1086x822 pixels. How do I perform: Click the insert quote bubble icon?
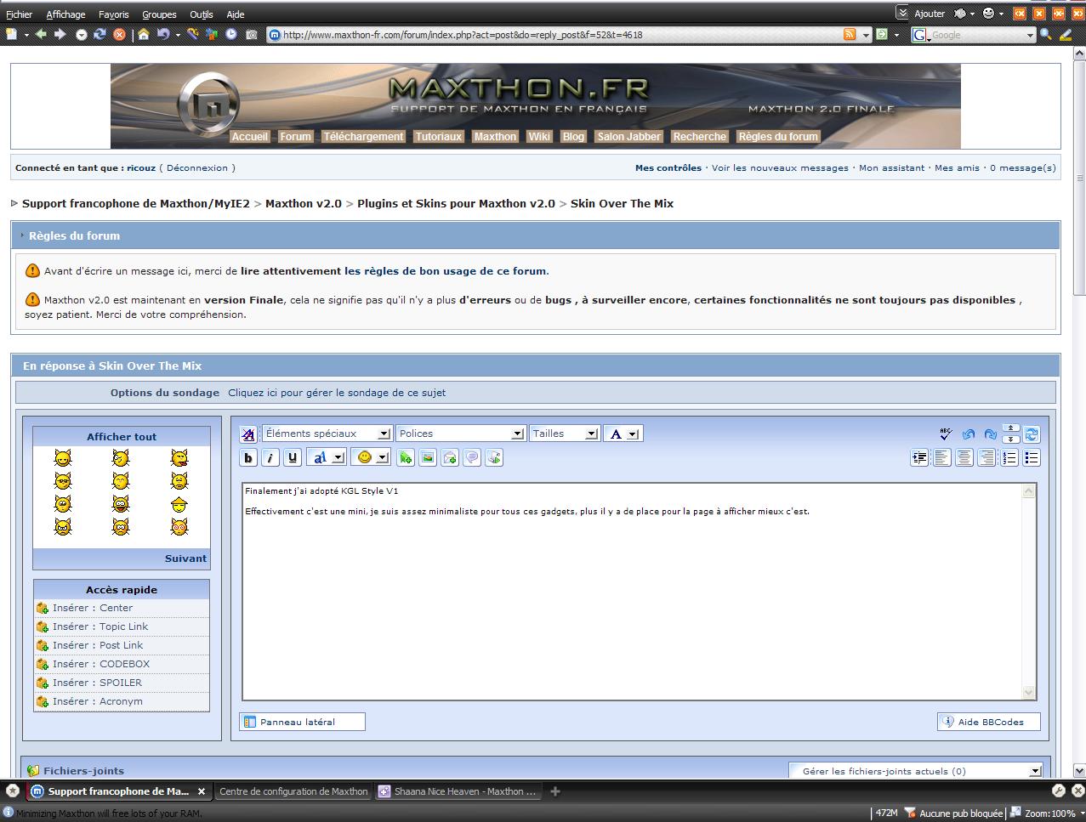(x=472, y=457)
